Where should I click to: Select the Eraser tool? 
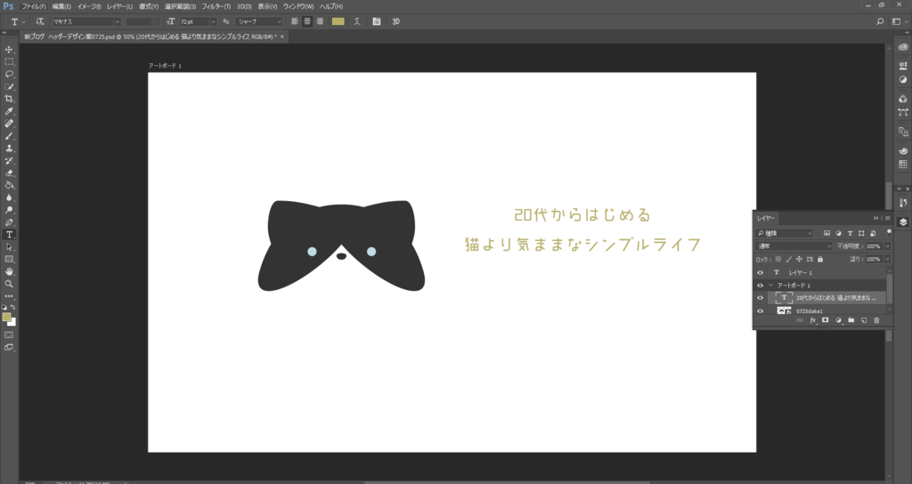tap(9, 173)
